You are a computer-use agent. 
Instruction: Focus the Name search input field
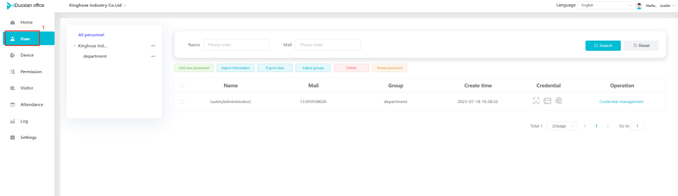(x=236, y=45)
